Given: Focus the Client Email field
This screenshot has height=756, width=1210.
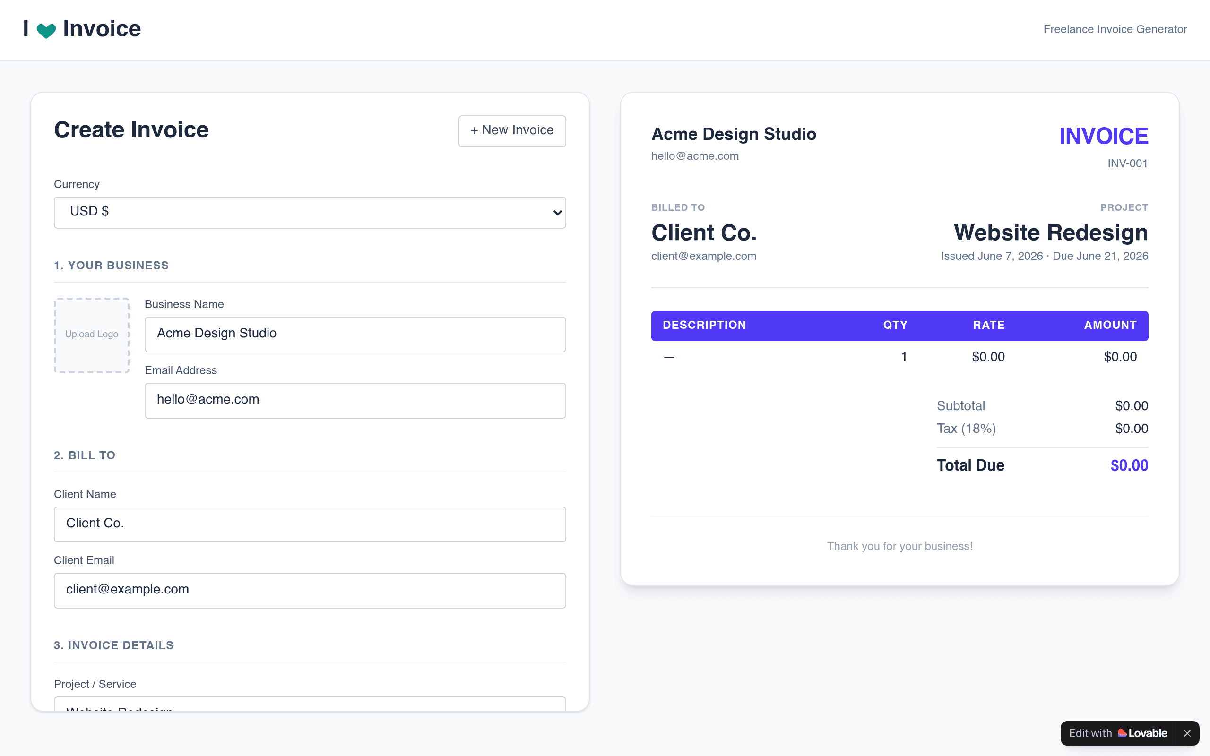Looking at the screenshot, I should click(x=310, y=590).
